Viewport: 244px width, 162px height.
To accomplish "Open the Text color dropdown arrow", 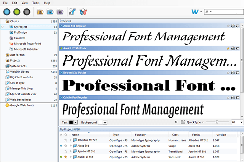I will click(75, 122).
